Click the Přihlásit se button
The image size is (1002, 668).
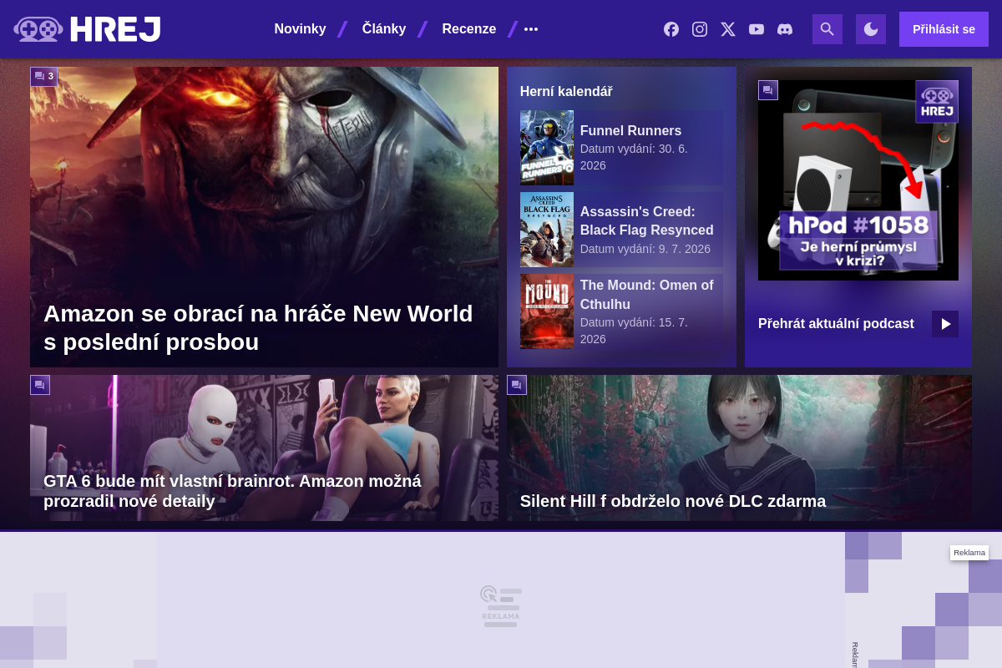tap(944, 29)
